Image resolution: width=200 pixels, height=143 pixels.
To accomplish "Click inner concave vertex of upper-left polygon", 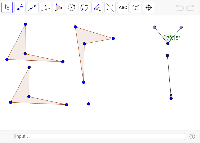I will click(x=25, y=54).
